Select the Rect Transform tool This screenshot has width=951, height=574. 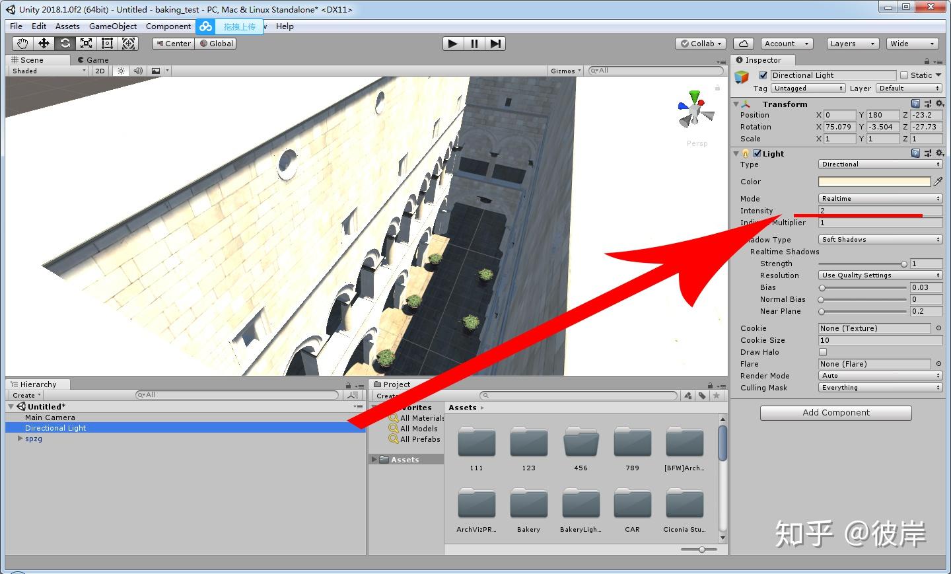point(107,44)
